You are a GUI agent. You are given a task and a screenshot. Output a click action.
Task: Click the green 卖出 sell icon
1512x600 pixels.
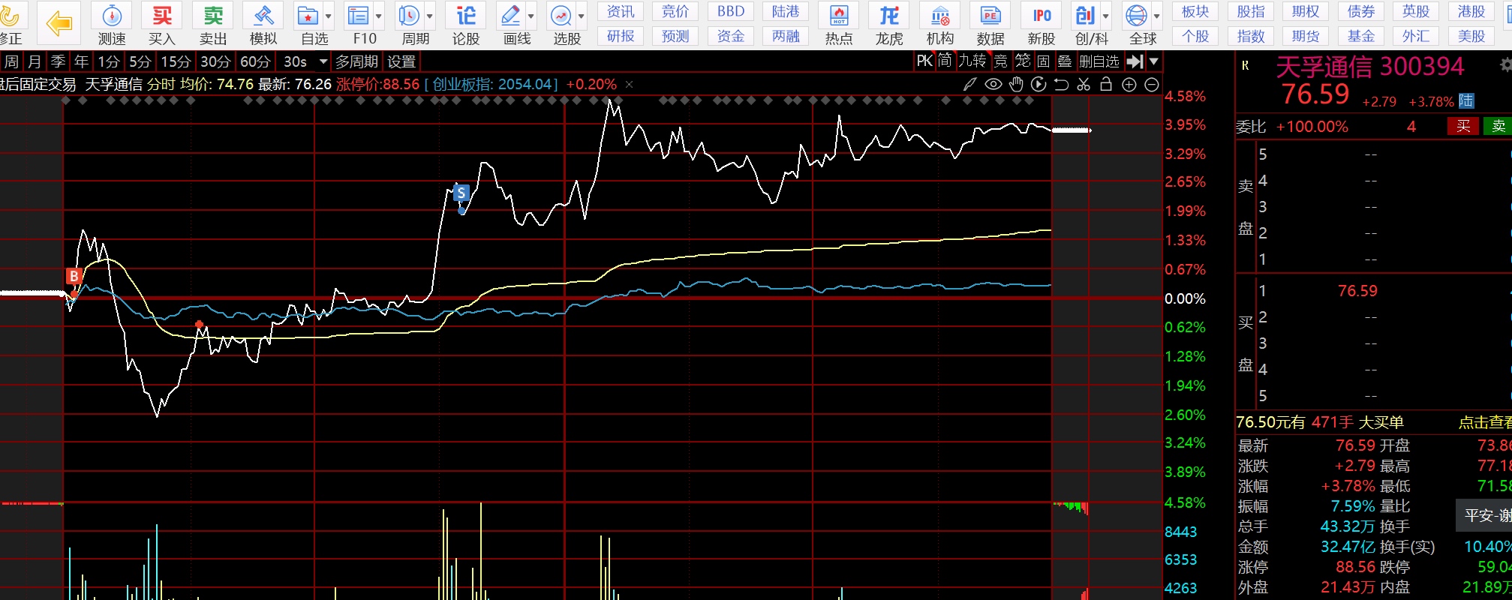pyautogui.click(x=213, y=16)
